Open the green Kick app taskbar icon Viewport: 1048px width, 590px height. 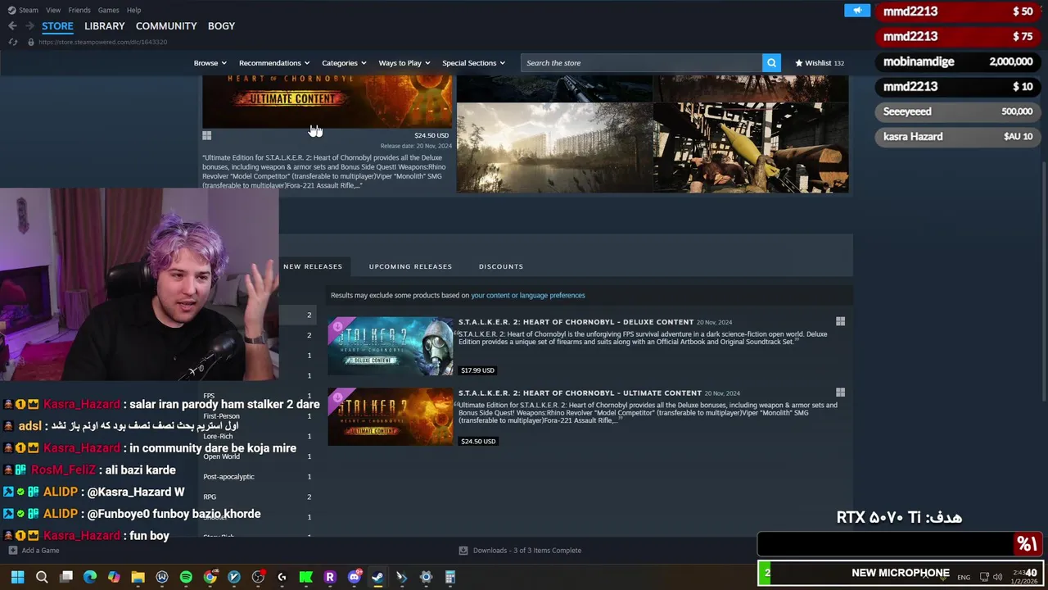305,577
